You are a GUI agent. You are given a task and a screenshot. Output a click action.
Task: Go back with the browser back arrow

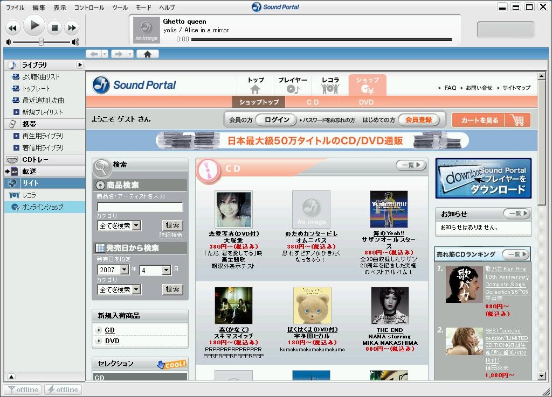94,54
